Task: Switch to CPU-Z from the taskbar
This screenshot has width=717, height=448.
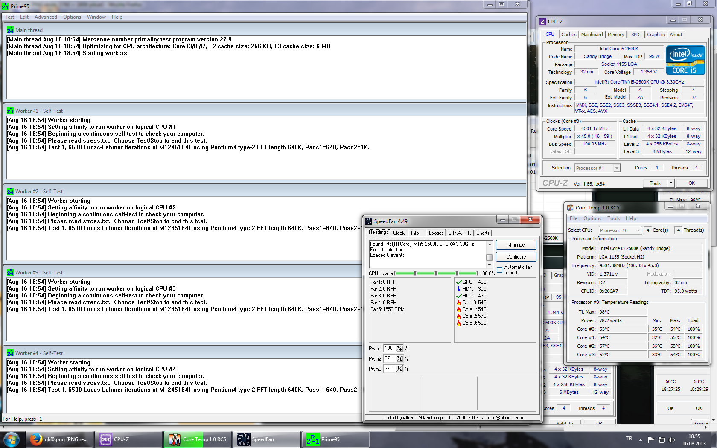Action: pyautogui.click(x=129, y=439)
